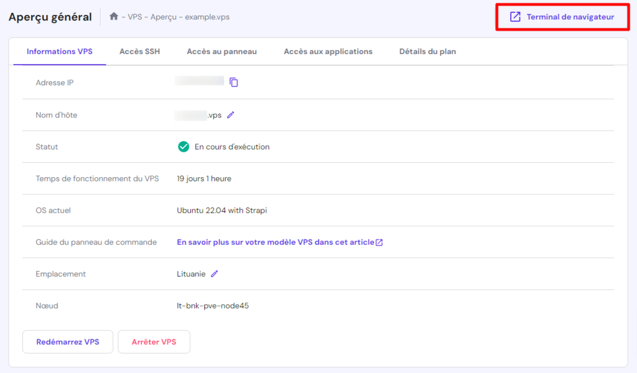Click Redémarrez VPS to restart the server
The height and width of the screenshot is (373, 637).
[67, 341]
